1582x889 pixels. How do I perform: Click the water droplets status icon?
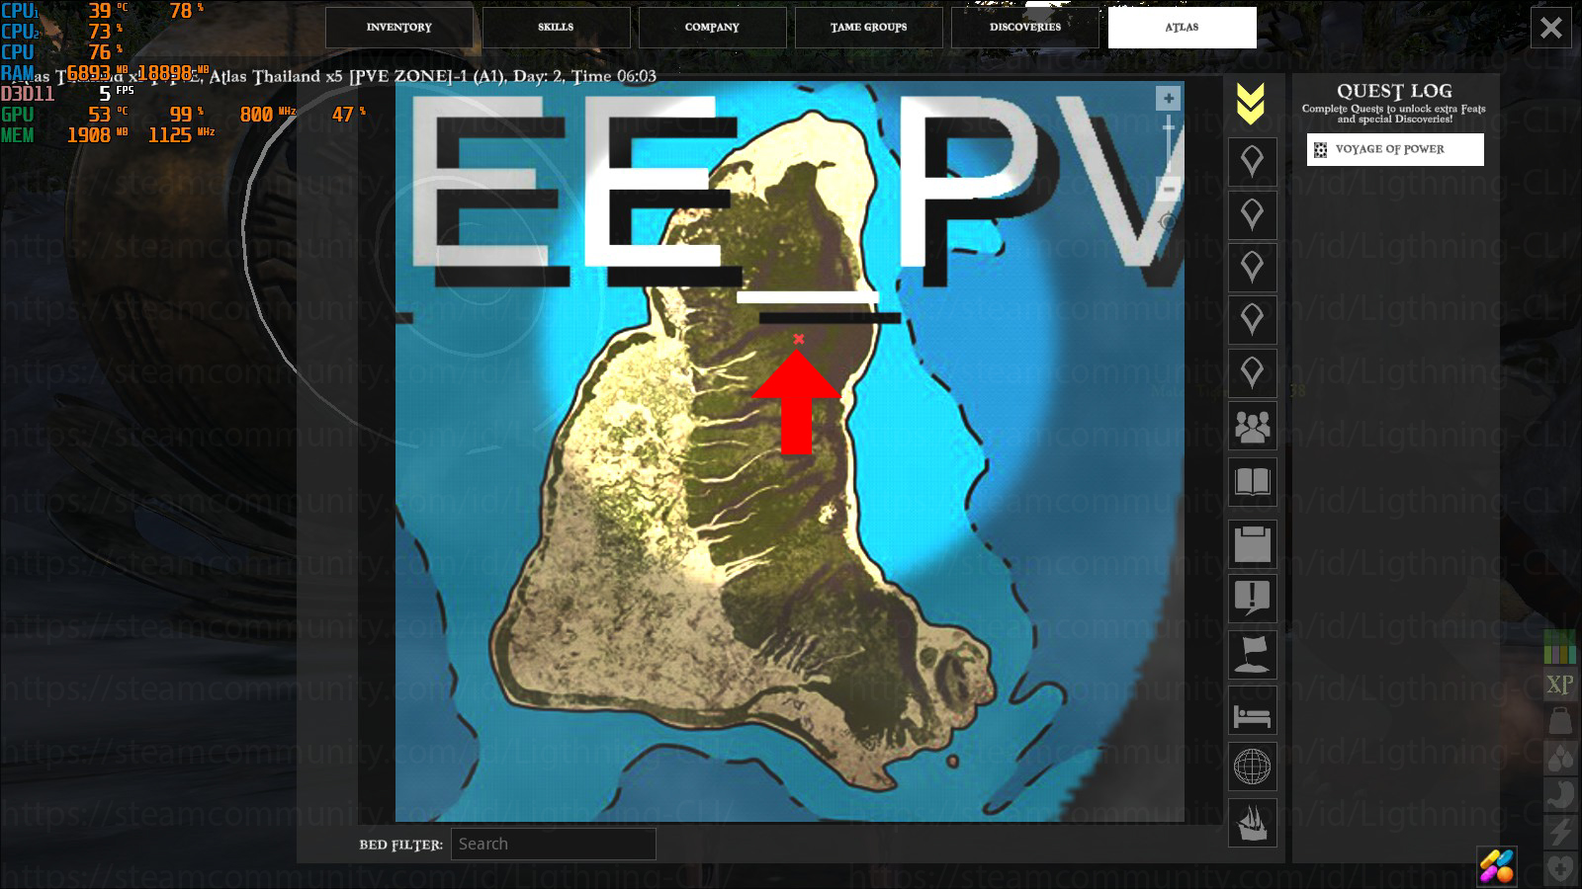pos(1560,758)
